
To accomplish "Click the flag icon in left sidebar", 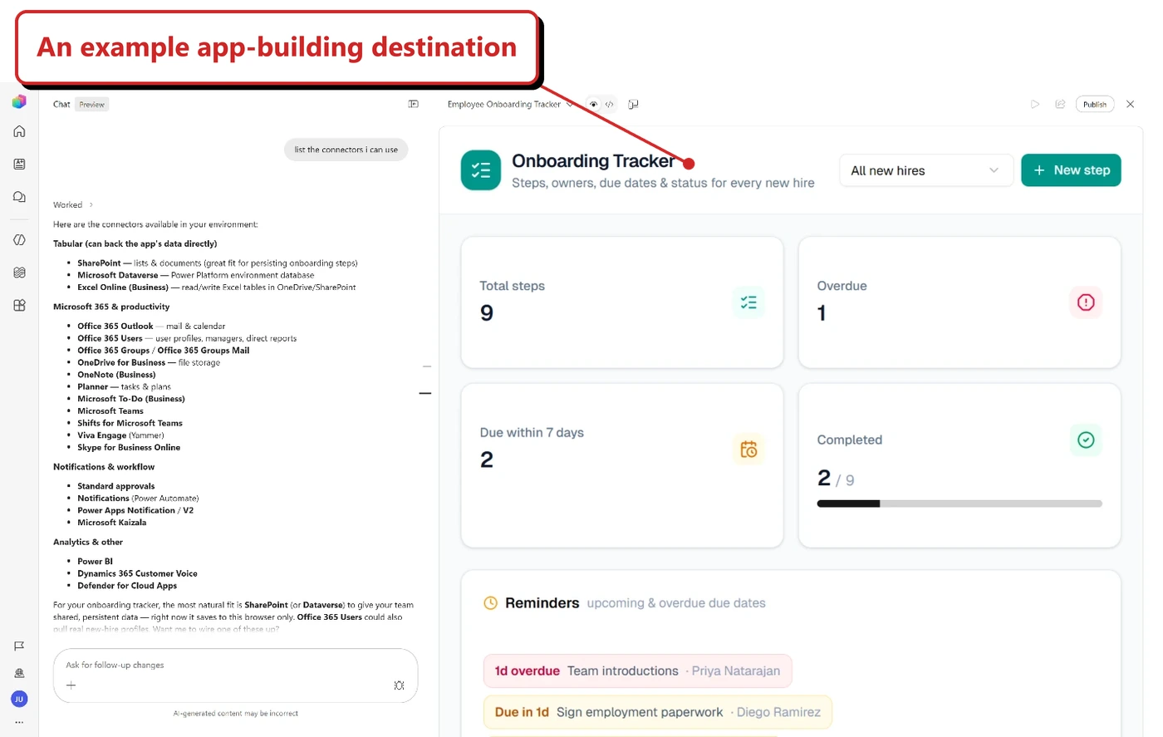I will pos(19,646).
